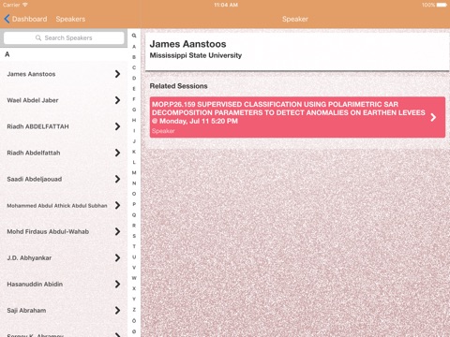Open the chevron for Hasanuddin Abidin
This screenshot has width=450, height=337.
pyautogui.click(x=117, y=284)
